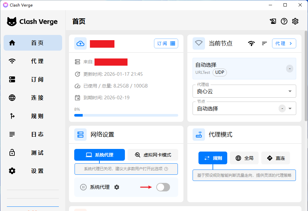This screenshot has width=308, height=211.
Task: Click the UDP chip label
Action: coord(220,73)
